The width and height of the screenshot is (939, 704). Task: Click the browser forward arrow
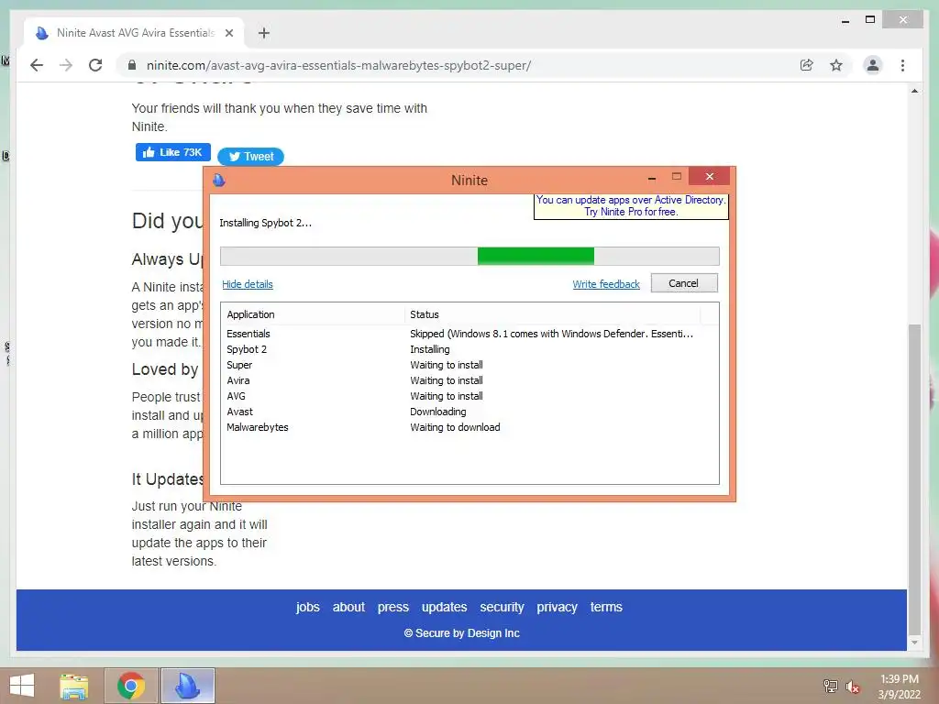coord(66,65)
